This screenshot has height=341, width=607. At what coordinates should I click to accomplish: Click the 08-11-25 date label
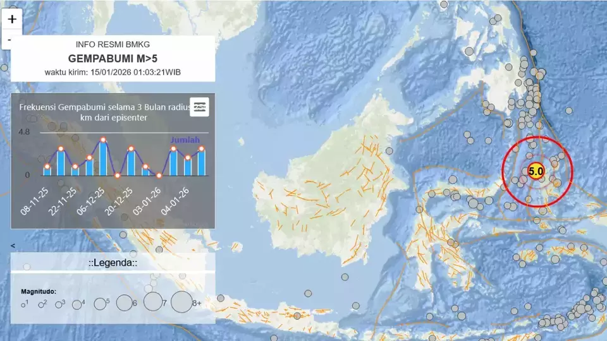click(x=35, y=201)
